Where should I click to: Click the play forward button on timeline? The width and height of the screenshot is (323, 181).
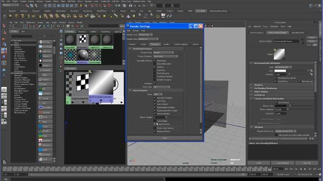pos(305,169)
